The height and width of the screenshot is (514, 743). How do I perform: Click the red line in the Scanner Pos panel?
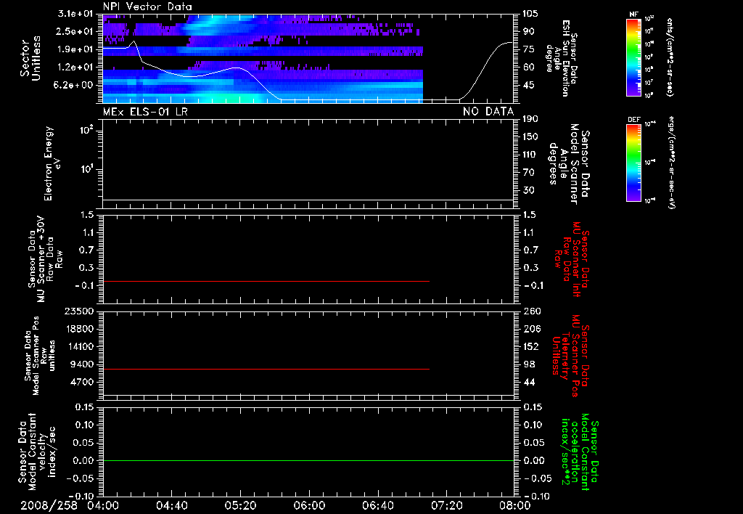pos(266,369)
